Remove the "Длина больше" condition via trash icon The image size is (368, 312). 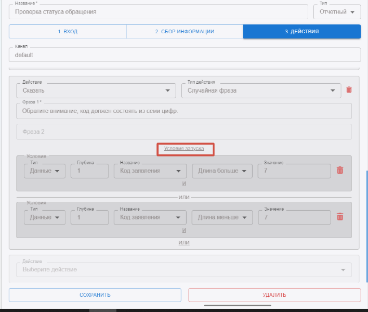point(340,171)
